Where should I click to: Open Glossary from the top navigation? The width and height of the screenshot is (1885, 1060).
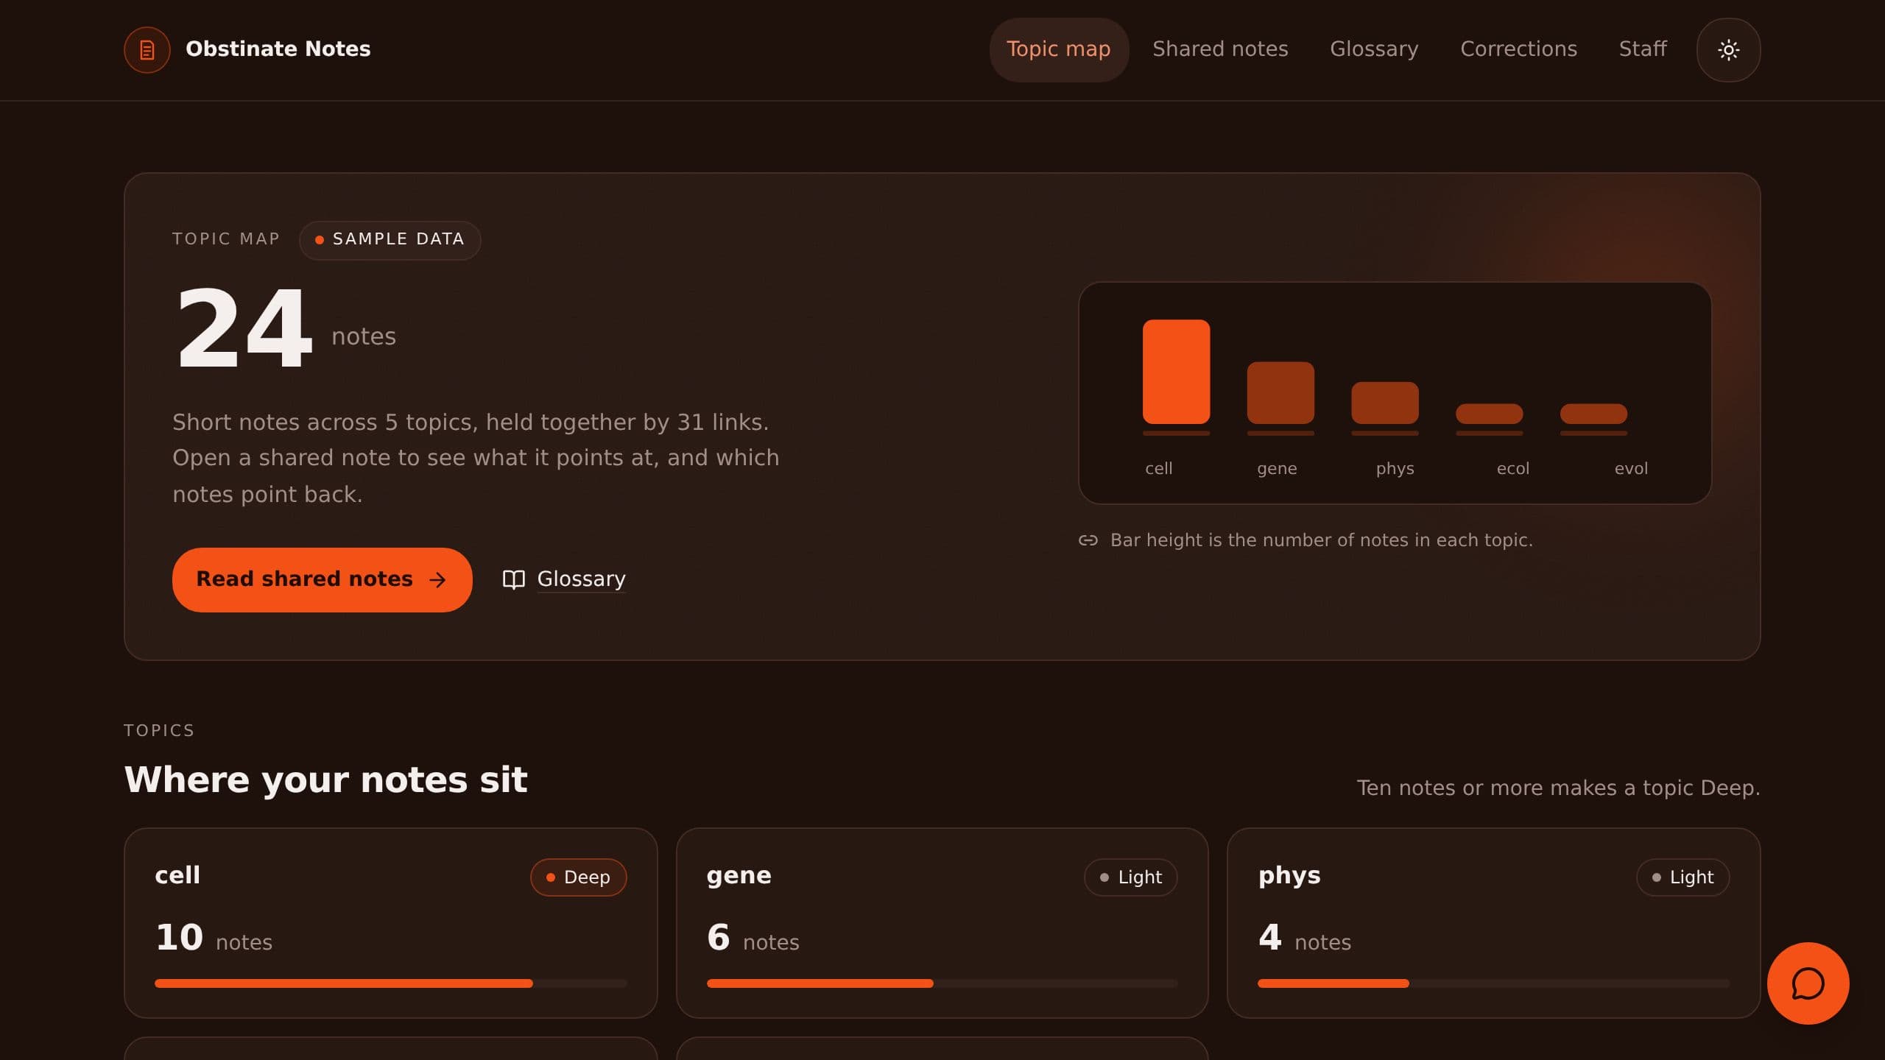1374,49
